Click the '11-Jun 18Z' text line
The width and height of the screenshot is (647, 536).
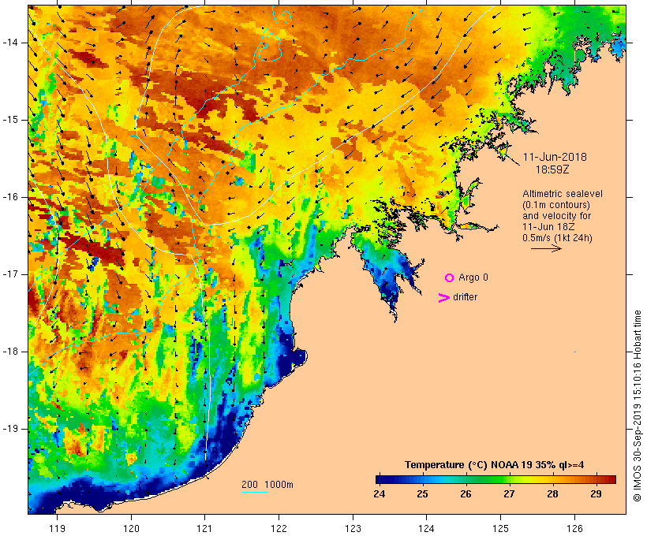pos(548,227)
